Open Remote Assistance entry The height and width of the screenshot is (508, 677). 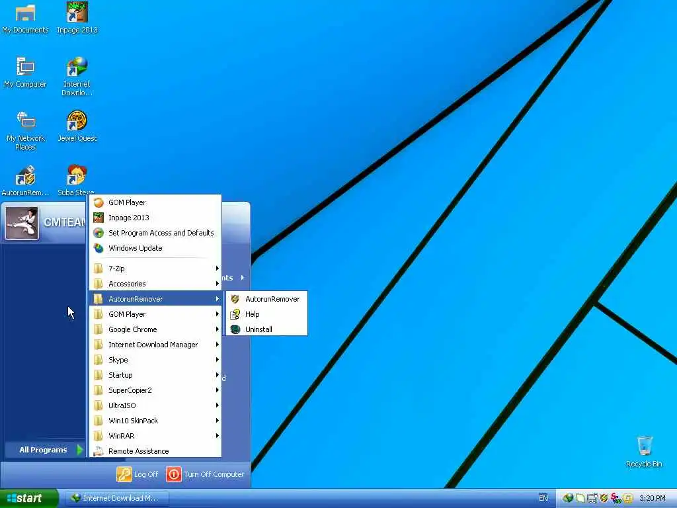tap(155, 451)
